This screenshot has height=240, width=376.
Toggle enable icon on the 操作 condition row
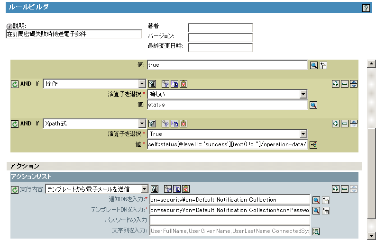tap(15, 84)
